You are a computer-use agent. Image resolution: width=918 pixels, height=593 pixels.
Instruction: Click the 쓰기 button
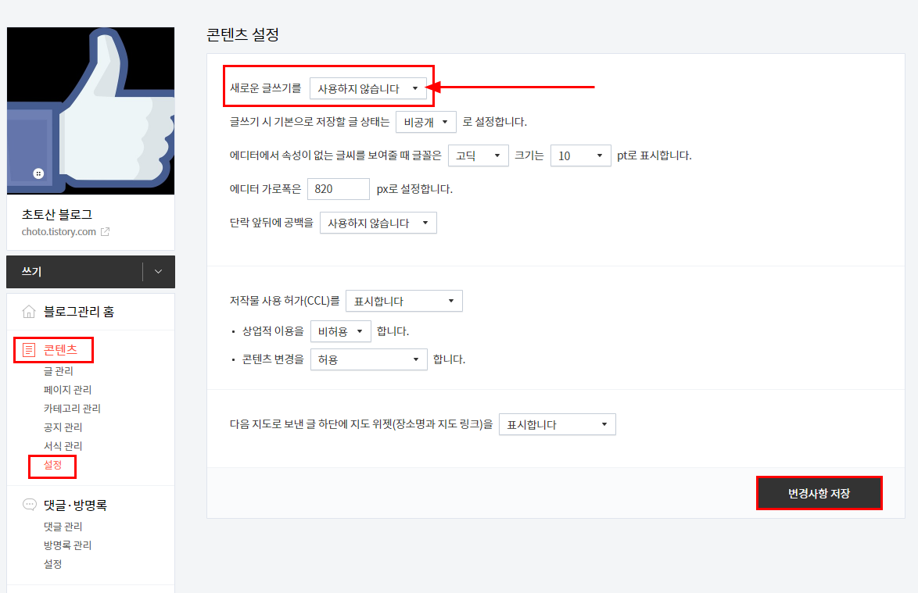pos(74,271)
